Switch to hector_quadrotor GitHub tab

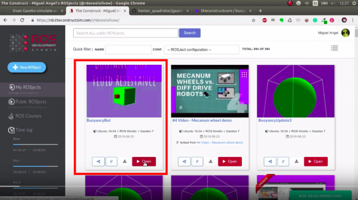(x=160, y=11)
